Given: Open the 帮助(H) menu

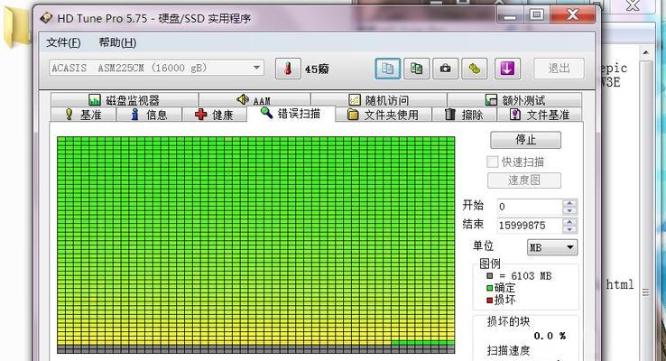Looking at the screenshot, I should (x=117, y=42).
